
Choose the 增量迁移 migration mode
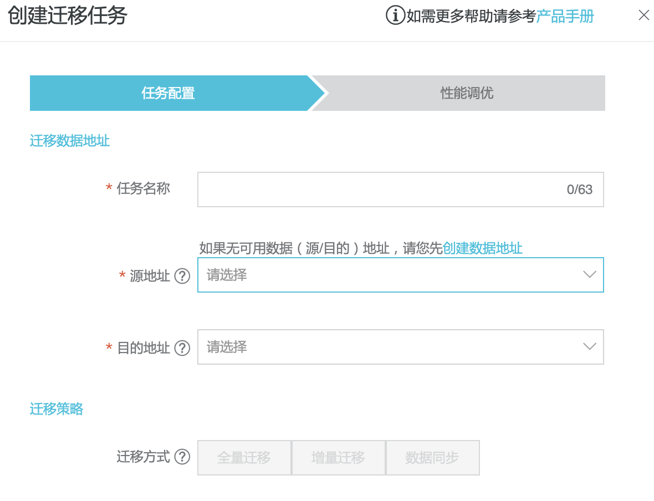(x=338, y=458)
